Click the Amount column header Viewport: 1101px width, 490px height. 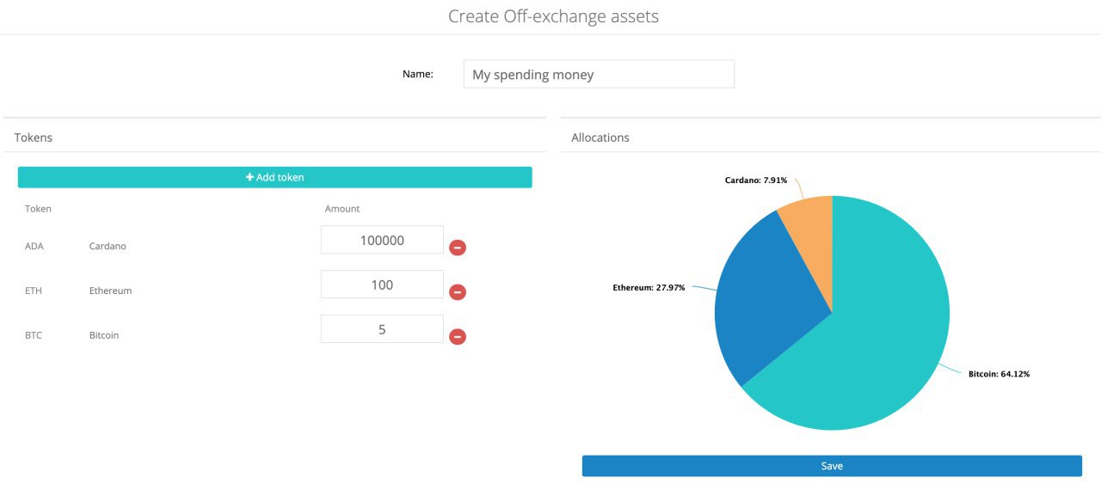coord(342,209)
